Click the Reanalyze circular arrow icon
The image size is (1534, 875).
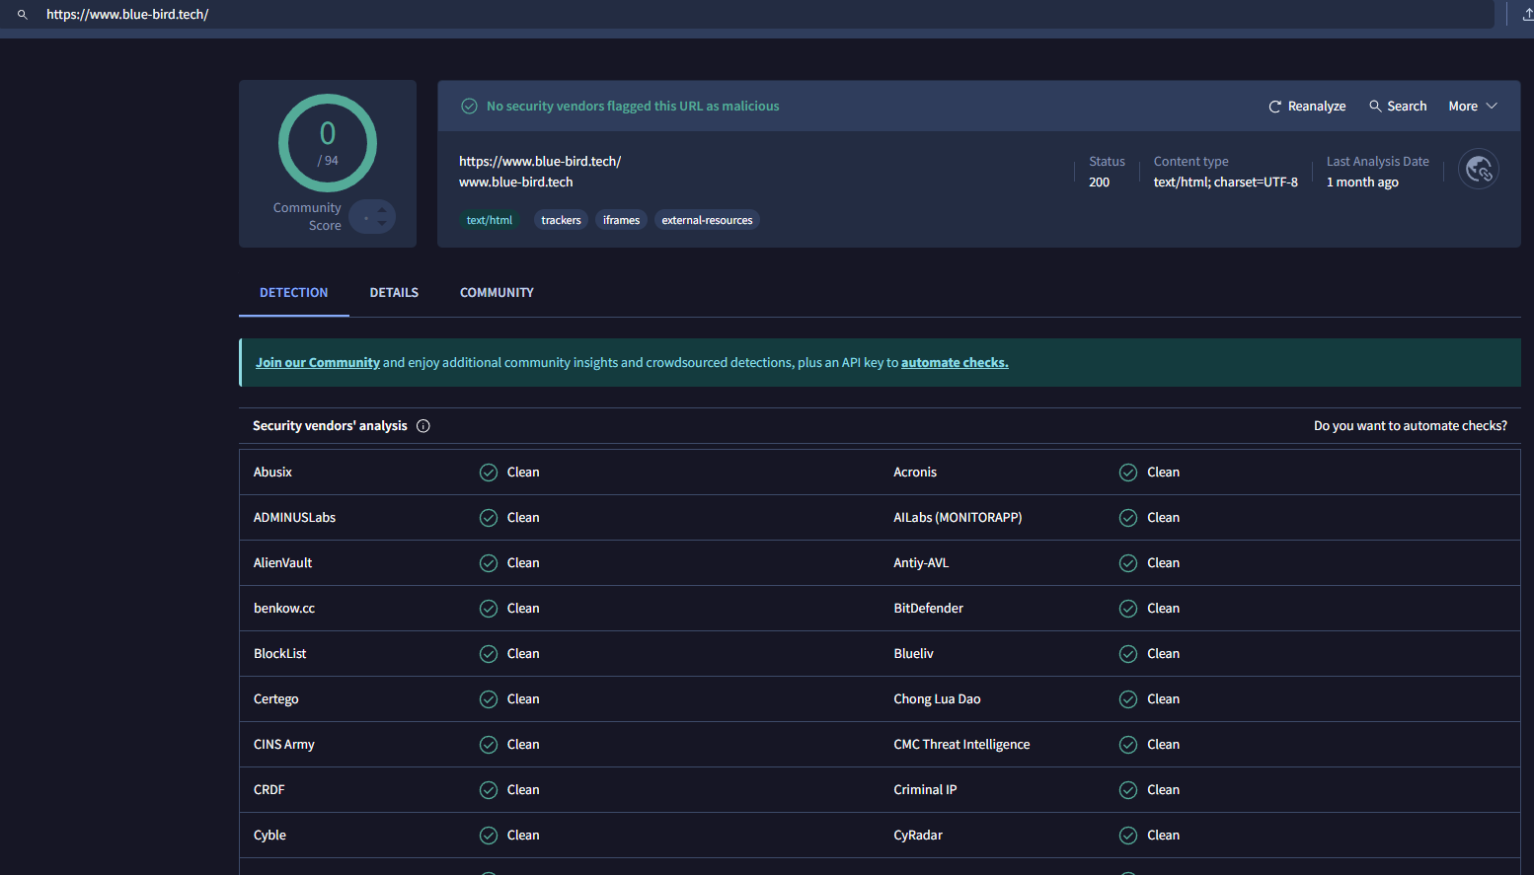coord(1274,107)
